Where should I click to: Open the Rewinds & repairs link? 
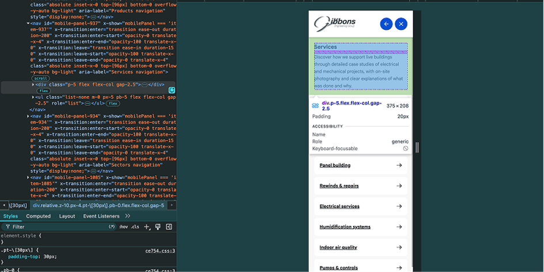tap(339, 186)
